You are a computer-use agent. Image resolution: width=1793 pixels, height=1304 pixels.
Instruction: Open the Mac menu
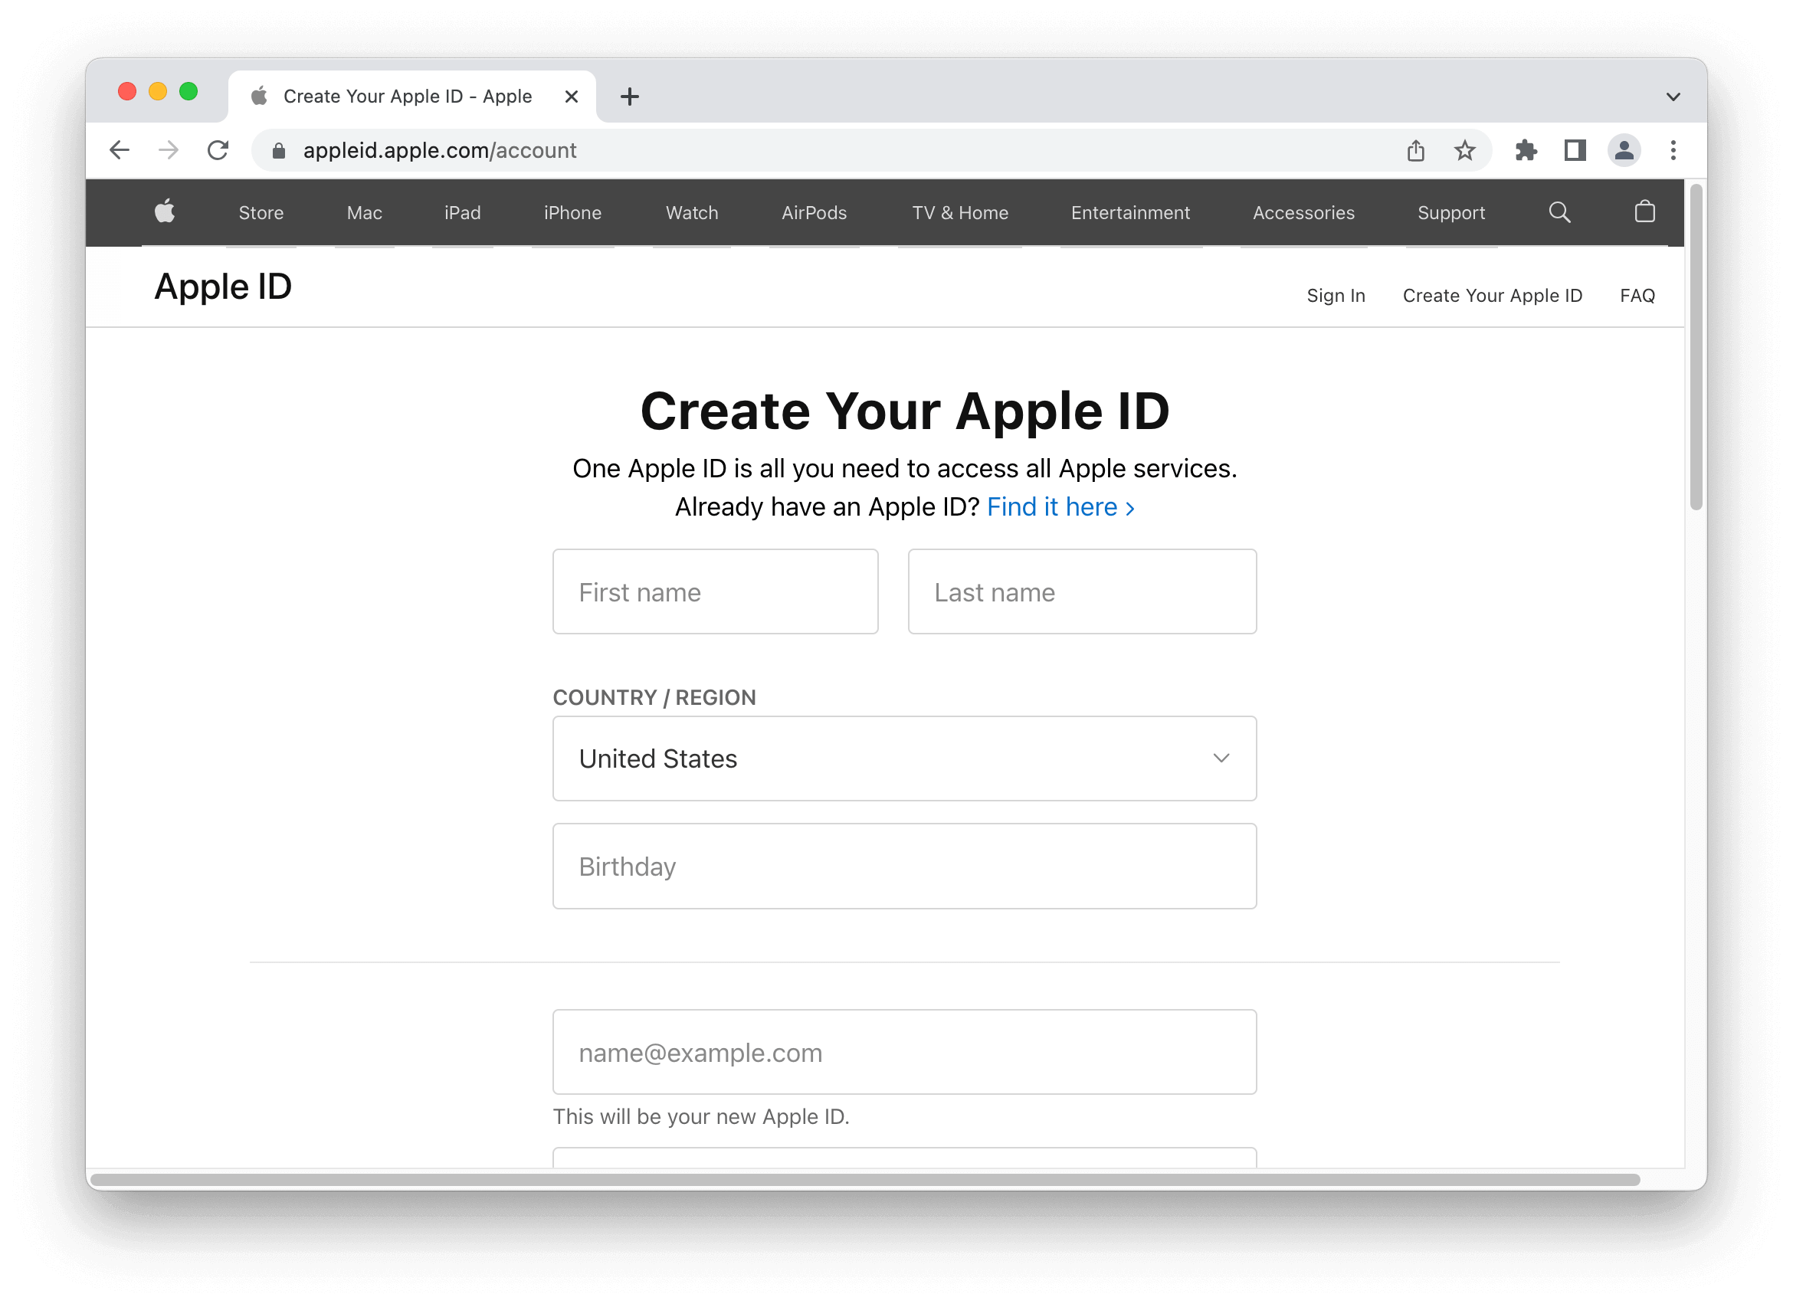(x=365, y=212)
